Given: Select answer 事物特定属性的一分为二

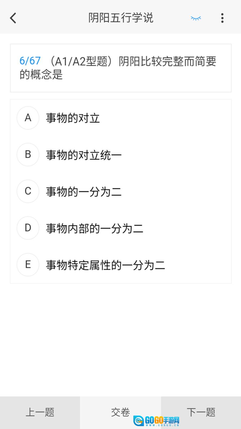Looking at the screenshot, I should (106, 265).
